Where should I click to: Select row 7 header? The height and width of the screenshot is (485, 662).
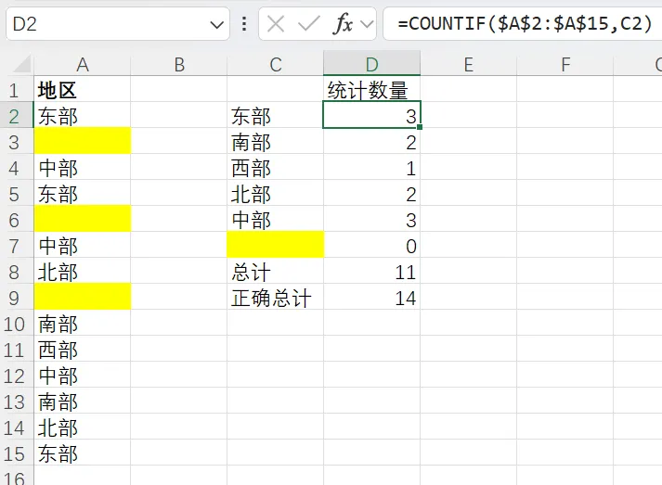[x=17, y=247]
